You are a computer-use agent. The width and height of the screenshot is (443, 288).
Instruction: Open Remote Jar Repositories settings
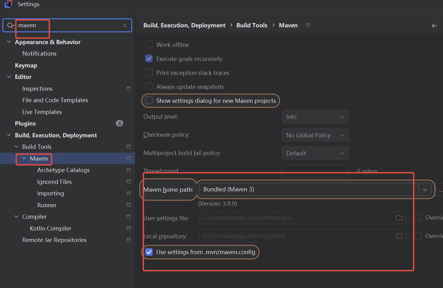(x=54, y=240)
